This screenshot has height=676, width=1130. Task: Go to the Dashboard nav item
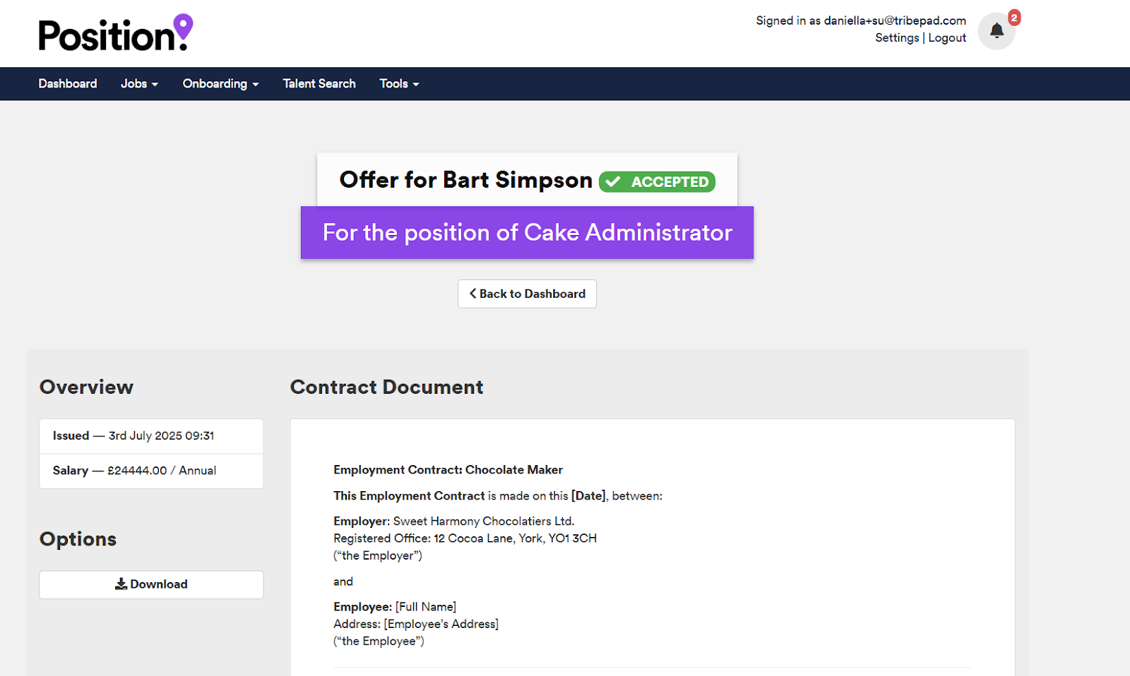[x=68, y=84]
